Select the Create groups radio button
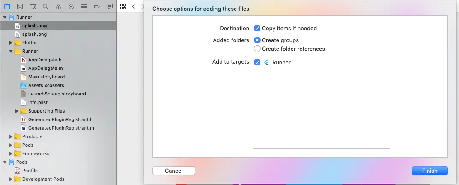 pos(257,40)
